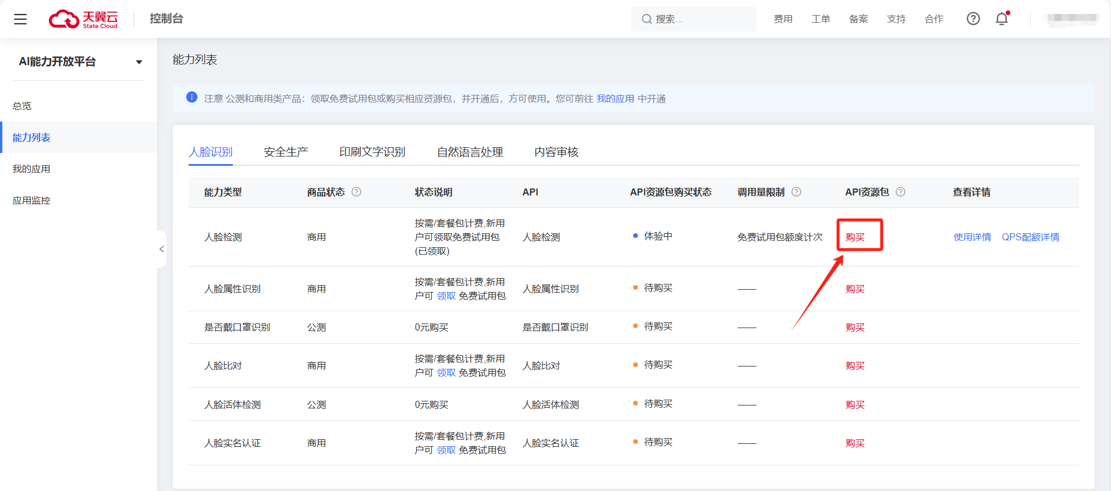Go to 总览 in the sidebar
This screenshot has width=1111, height=491.
coord(22,106)
